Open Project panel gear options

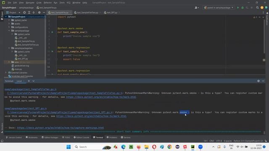click(39, 13)
